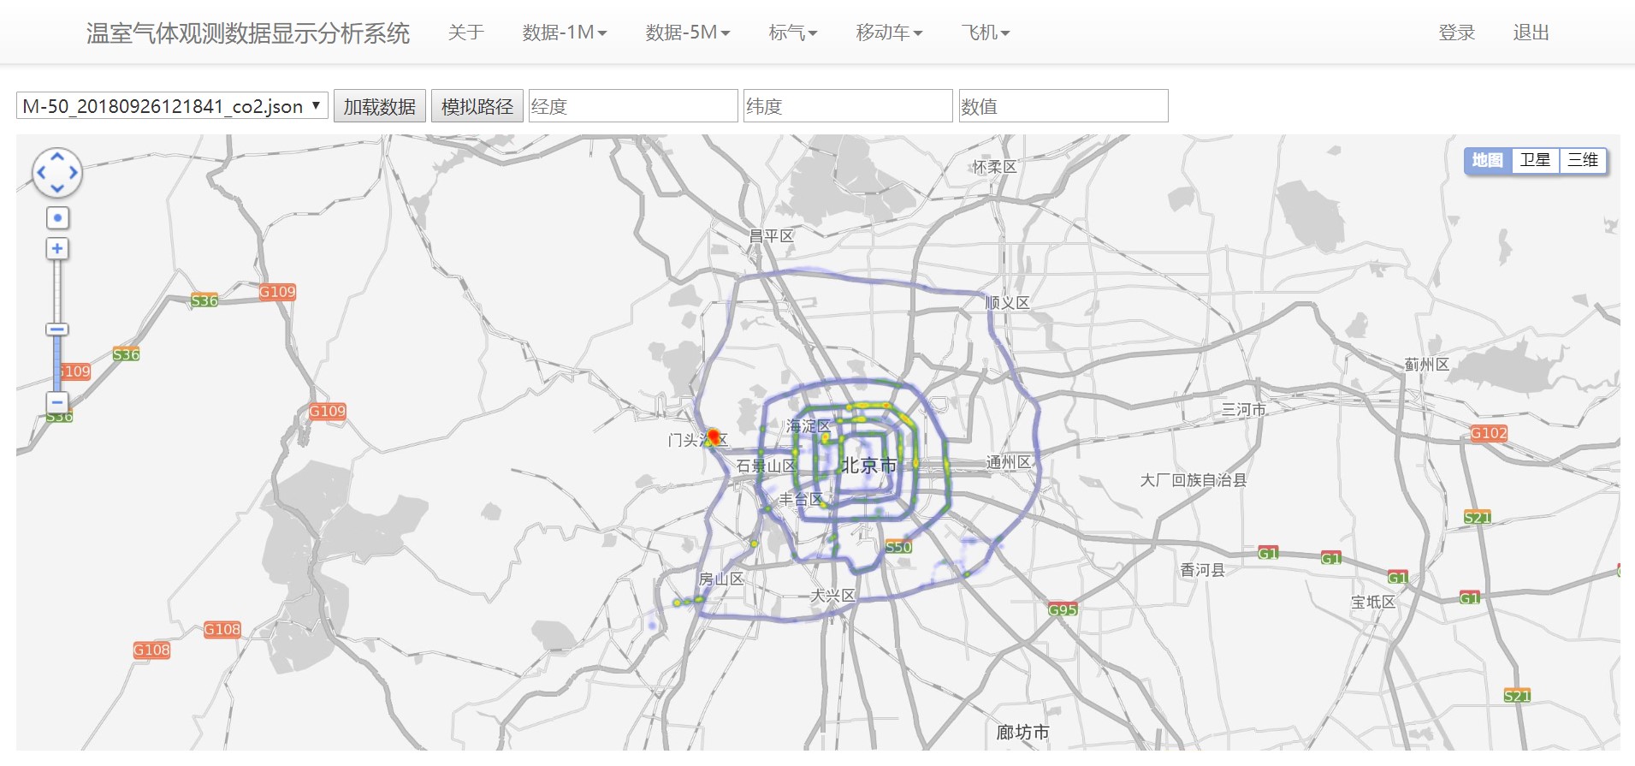The height and width of the screenshot is (766, 1635).
Task: Switch map type to 三维 view
Action: [1583, 160]
